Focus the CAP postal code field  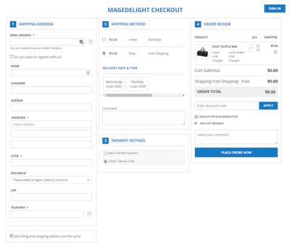[x=51, y=197]
